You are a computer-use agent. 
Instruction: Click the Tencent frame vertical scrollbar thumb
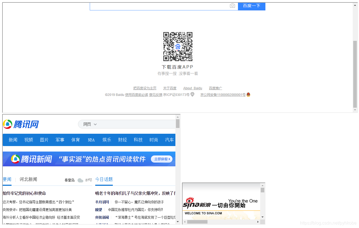[178, 124]
